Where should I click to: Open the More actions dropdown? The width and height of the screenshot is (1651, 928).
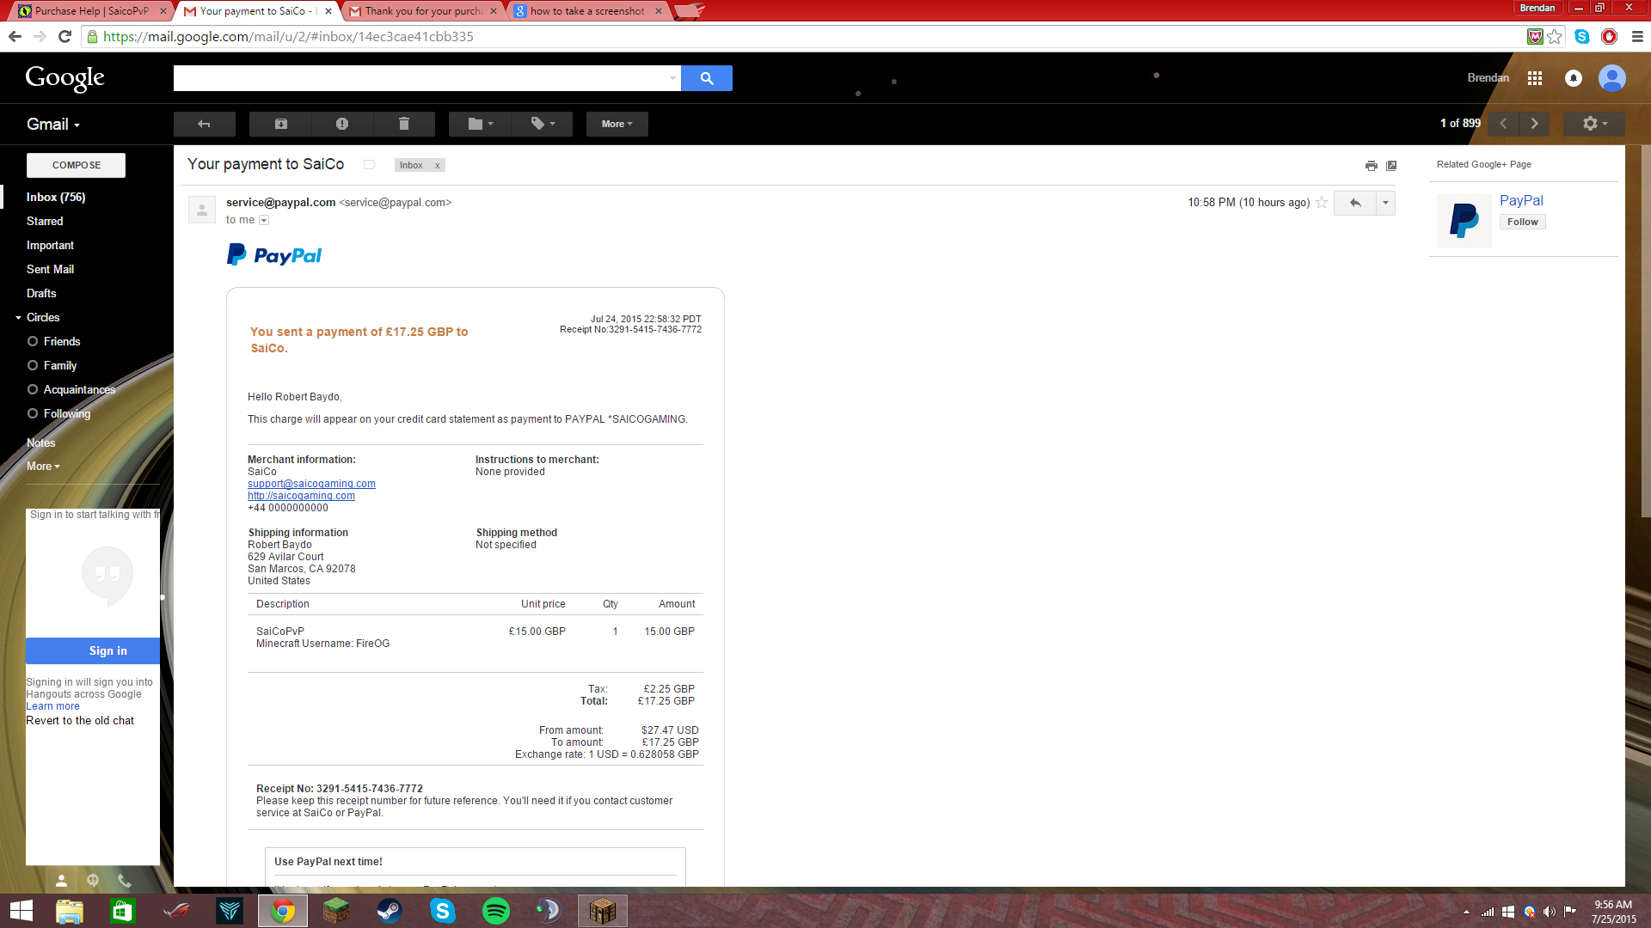pyautogui.click(x=617, y=124)
